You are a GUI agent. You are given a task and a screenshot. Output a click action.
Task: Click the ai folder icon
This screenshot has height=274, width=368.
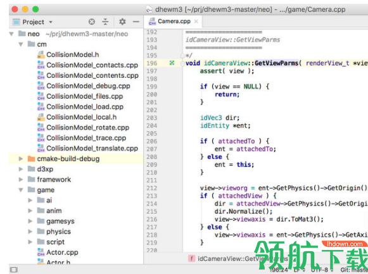[41, 200]
